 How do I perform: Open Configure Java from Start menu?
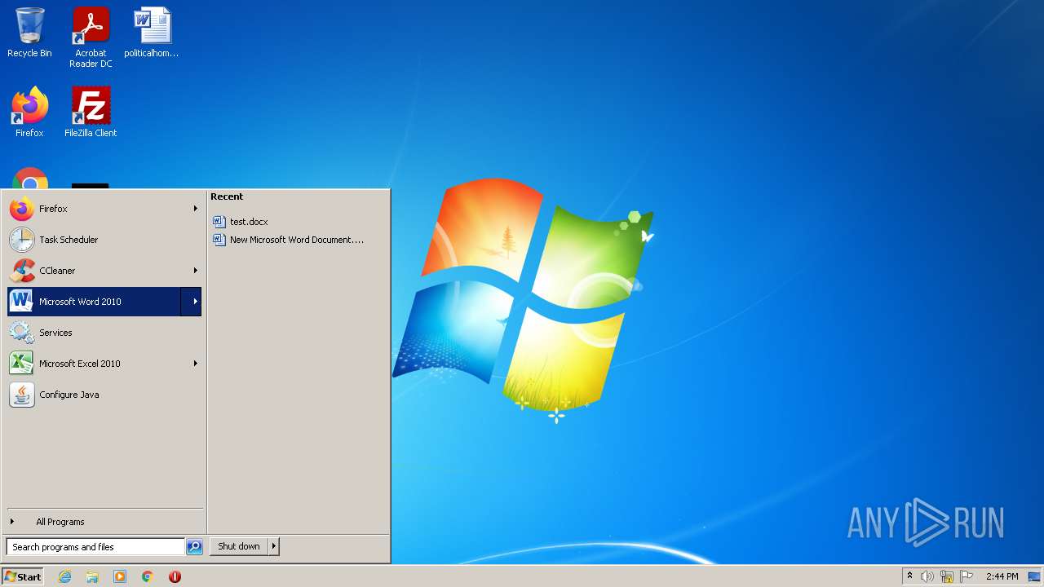coord(104,395)
